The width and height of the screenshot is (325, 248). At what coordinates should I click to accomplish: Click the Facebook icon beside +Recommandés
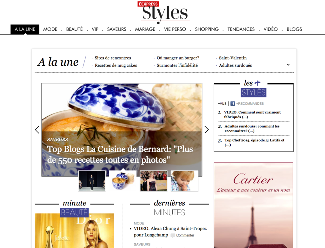233,104
